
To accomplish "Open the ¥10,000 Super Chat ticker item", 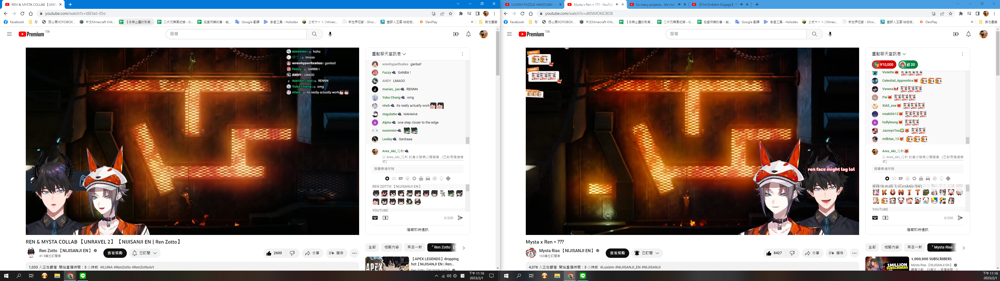I will point(884,65).
